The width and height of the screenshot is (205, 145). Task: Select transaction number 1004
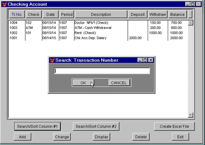(14, 23)
